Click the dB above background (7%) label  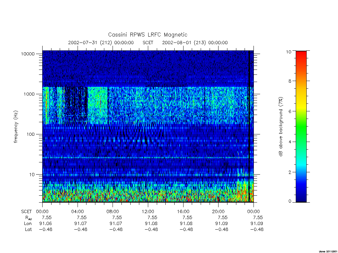tap(281, 126)
